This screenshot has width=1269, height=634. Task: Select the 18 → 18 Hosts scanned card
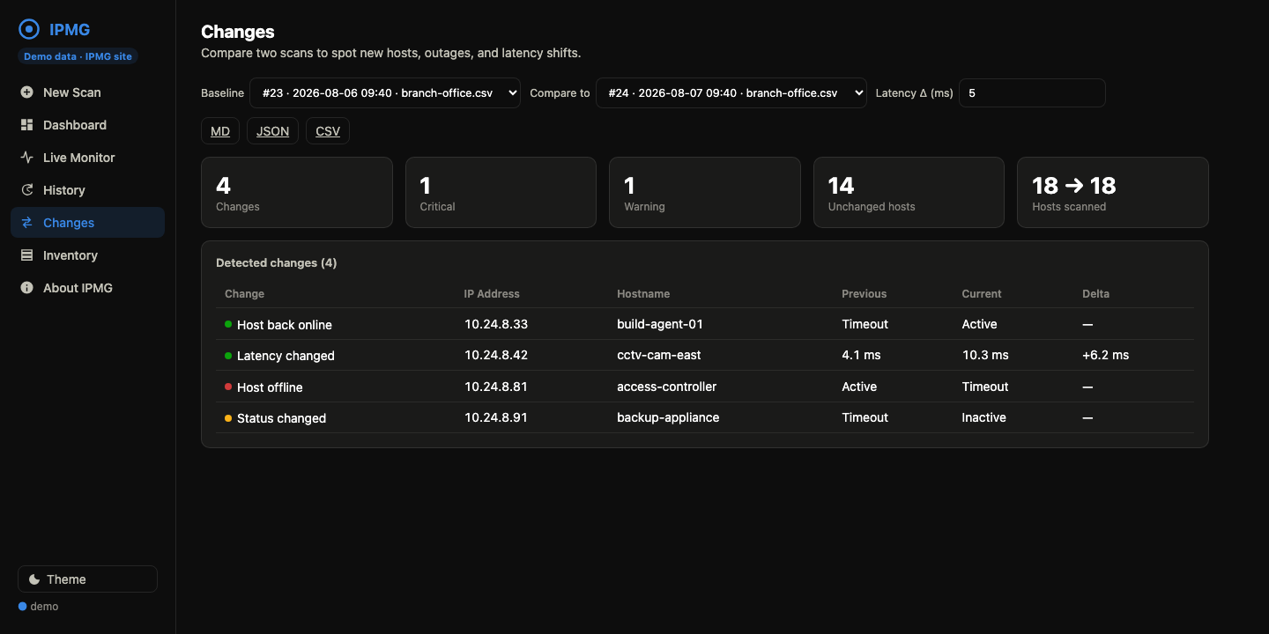tap(1113, 193)
